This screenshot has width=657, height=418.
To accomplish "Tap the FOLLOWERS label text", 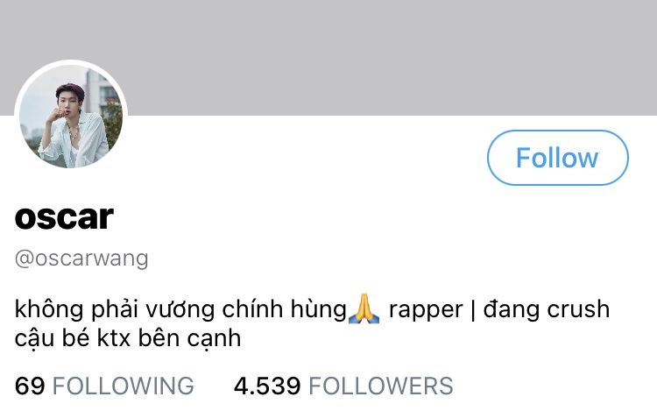I will pyautogui.click(x=381, y=386).
